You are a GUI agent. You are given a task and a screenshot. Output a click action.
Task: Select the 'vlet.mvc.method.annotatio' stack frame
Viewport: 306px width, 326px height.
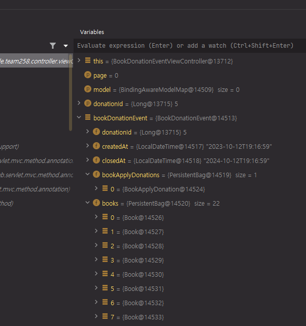tap(37, 160)
